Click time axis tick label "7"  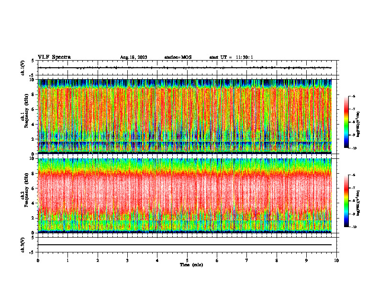pyautogui.click(x=247, y=261)
